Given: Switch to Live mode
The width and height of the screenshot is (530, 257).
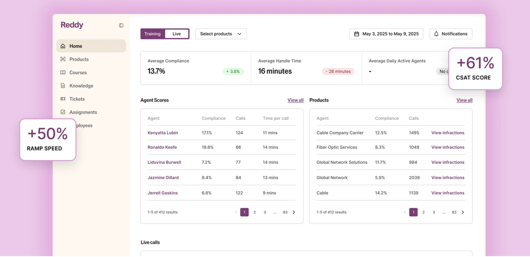Looking at the screenshot, I should [x=176, y=34].
